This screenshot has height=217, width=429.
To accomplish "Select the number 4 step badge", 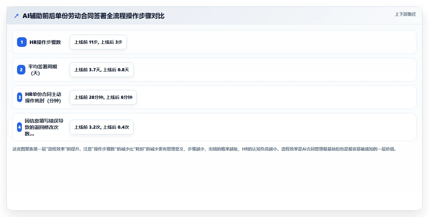I will click(x=20, y=127).
